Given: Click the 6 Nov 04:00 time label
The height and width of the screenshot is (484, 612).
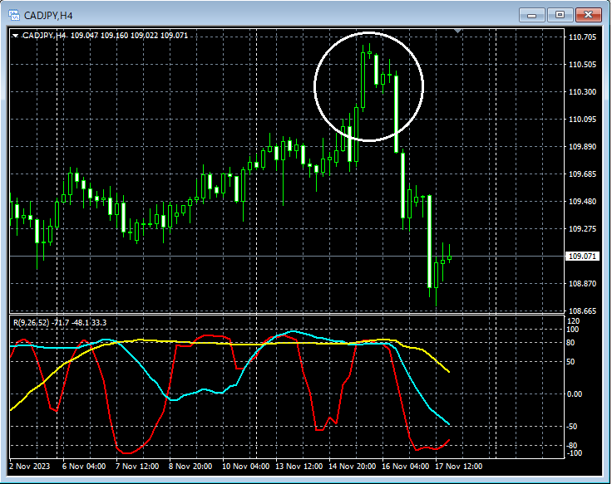Looking at the screenshot, I should [x=84, y=466].
